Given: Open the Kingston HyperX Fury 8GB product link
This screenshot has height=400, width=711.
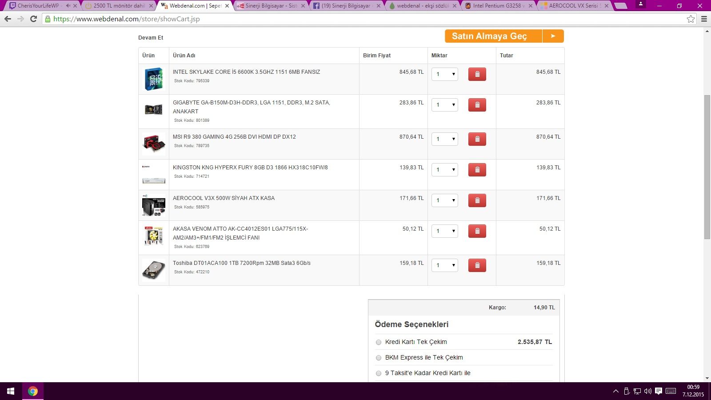Looking at the screenshot, I should (250, 168).
